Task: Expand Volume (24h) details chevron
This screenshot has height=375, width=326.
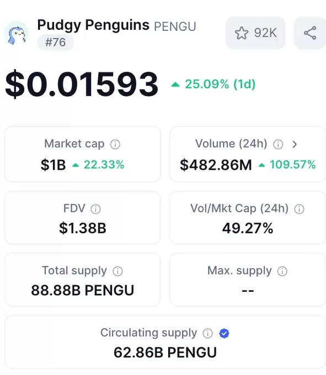Action: pyautogui.click(x=295, y=144)
